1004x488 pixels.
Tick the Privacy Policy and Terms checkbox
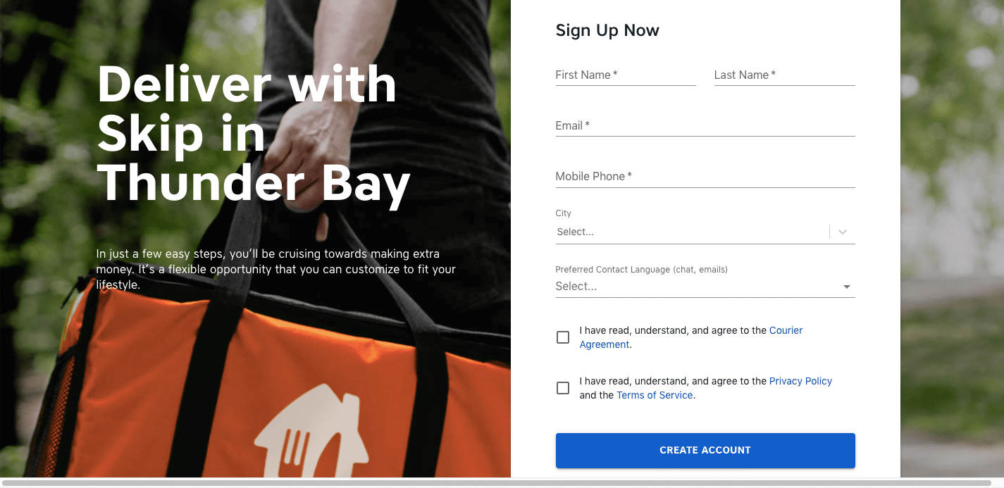click(x=563, y=388)
